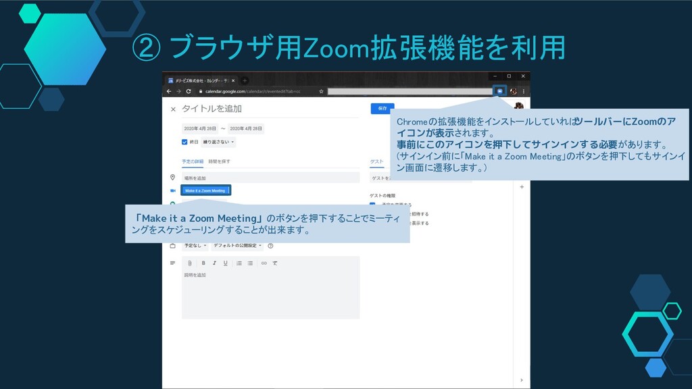Click the タイトルを追加 title field
Image resolution: width=692 pixels, height=389 pixels.
(x=270, y=109)
